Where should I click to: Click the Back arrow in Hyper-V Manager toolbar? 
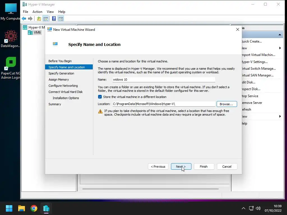tap(24, 18)
